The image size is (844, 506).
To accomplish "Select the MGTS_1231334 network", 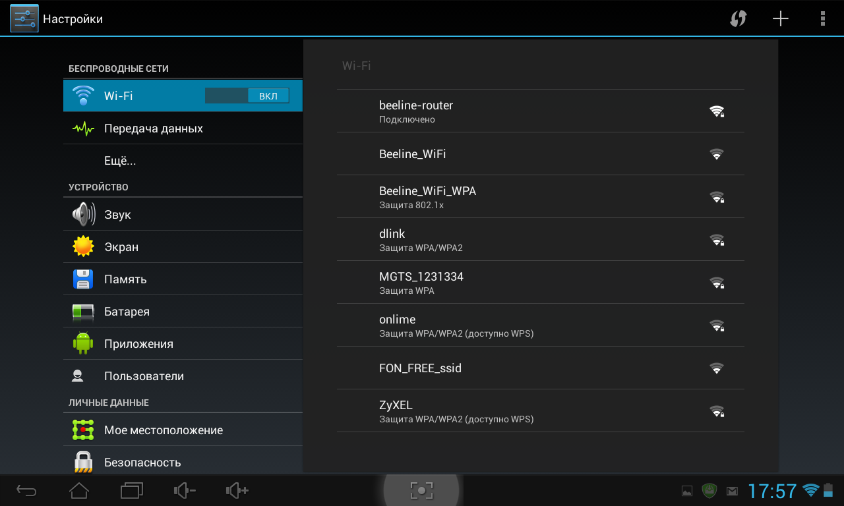I will pos(540,283).
